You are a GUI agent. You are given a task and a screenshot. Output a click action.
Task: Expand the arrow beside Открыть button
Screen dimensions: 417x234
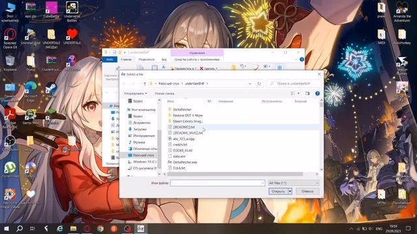pyautogui.click(x=290, y=191)
